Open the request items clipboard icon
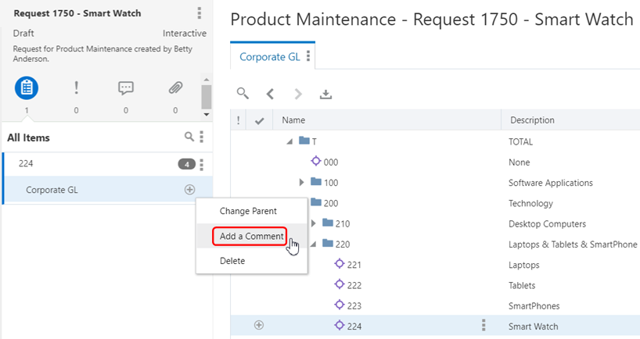This screenshot has width=640, height=339. click(x=27, y=88)
